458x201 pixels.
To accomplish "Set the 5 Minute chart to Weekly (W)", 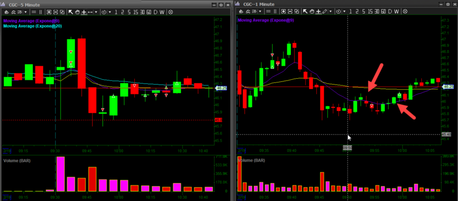I will click(x=162, y=11).
